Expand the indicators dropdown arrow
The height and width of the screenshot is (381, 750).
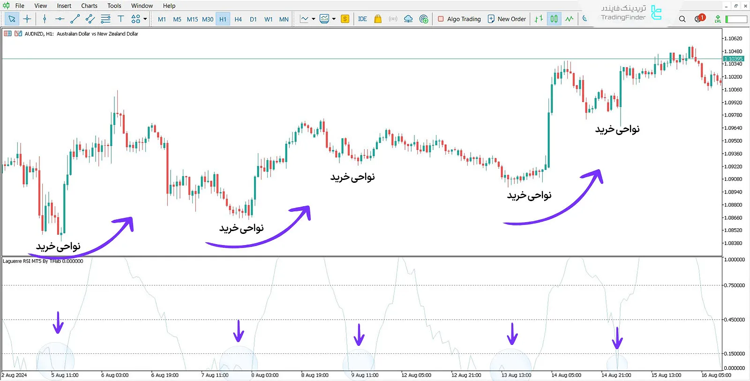click(334, 19)
